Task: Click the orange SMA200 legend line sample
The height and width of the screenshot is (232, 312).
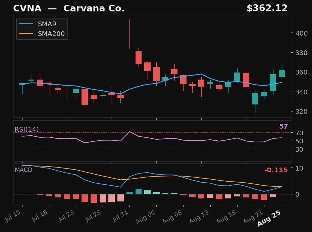Action: 26,34
